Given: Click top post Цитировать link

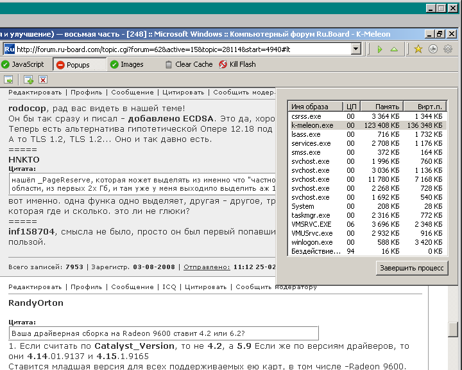Looking at the screenshot, I should pos(184,92).
